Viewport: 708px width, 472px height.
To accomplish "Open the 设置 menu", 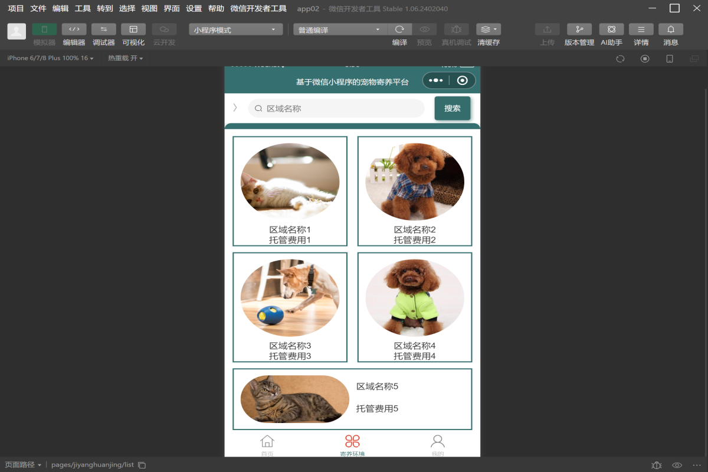I will coord(194,8).
